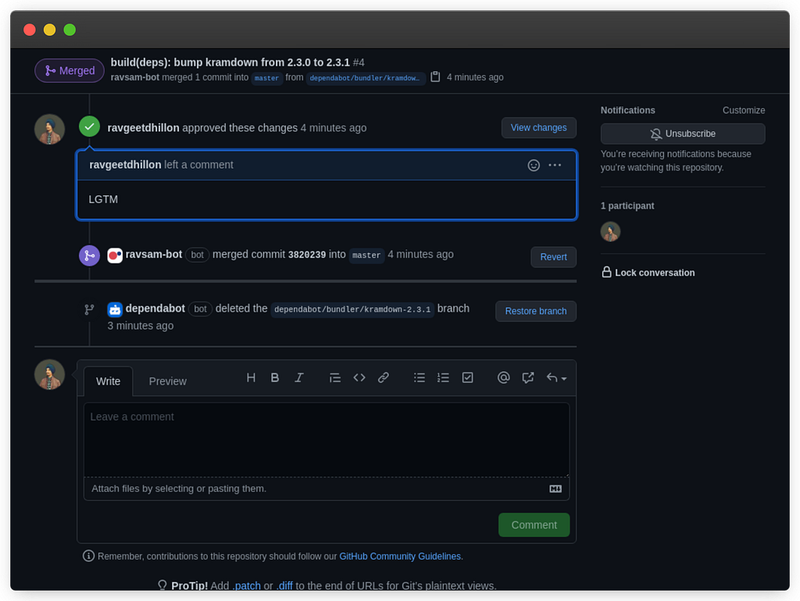Insert a numbered list

point(443,378)
